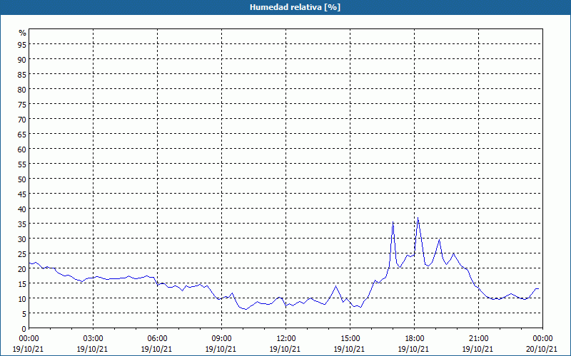Click the 5 y-axis label
The width and height of the screenshot is (571, 356).
pos(24,314)
